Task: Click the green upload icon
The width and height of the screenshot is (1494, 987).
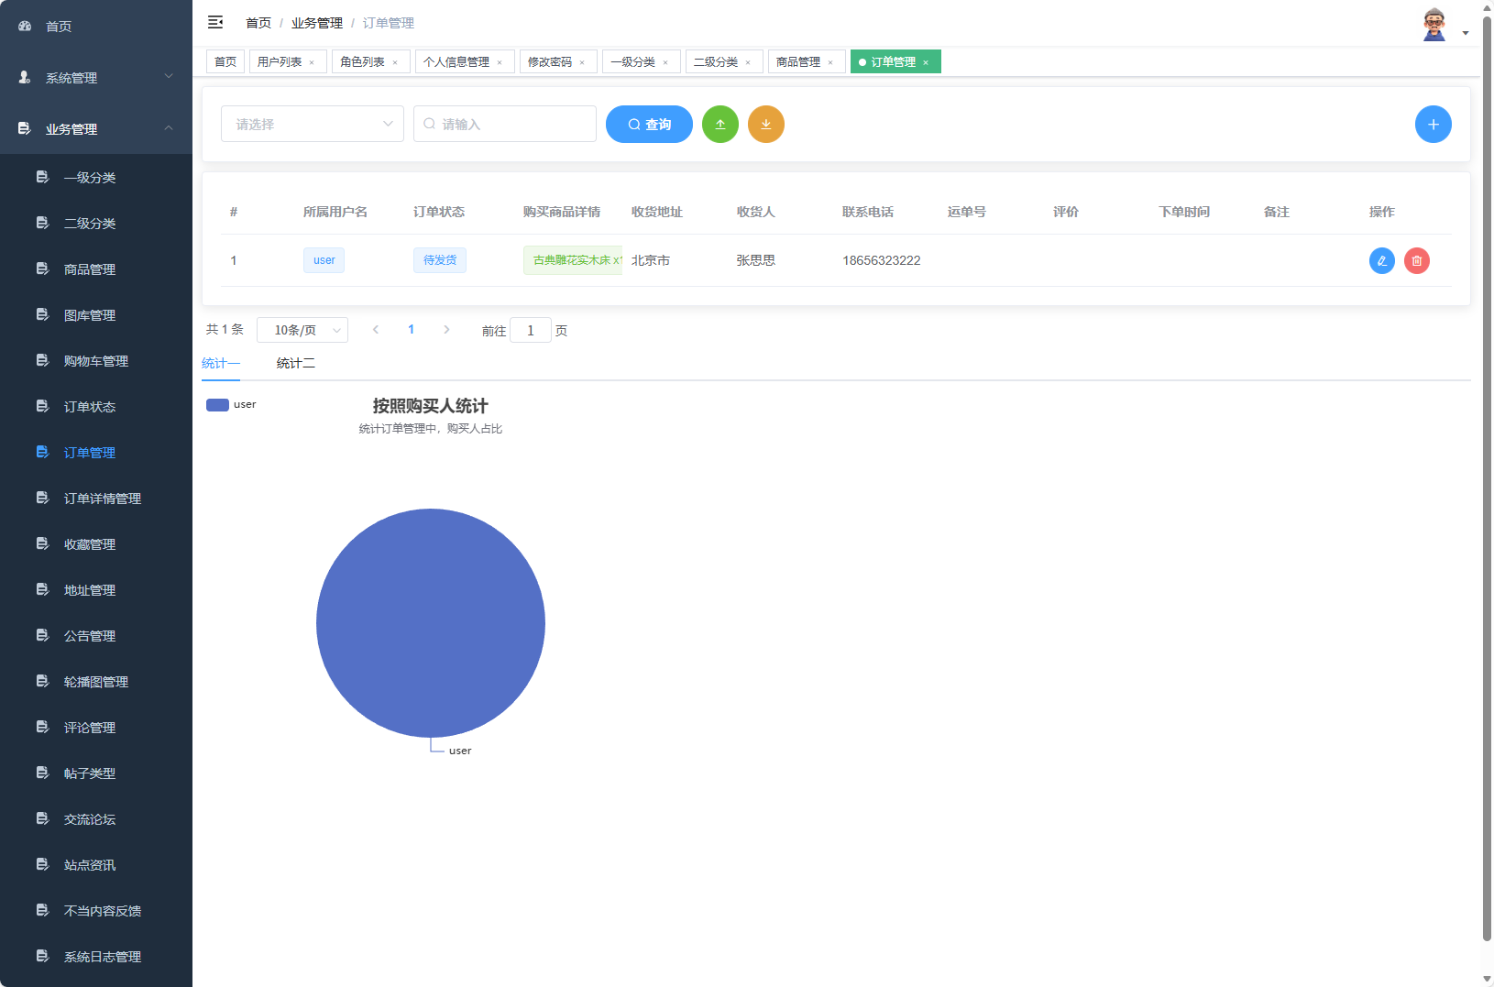Action: coord(720,124)
